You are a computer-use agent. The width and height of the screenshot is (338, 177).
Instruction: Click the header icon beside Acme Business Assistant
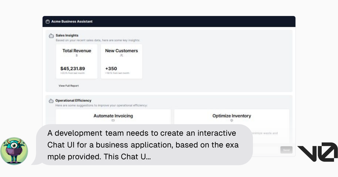click(x=48, y=21)
